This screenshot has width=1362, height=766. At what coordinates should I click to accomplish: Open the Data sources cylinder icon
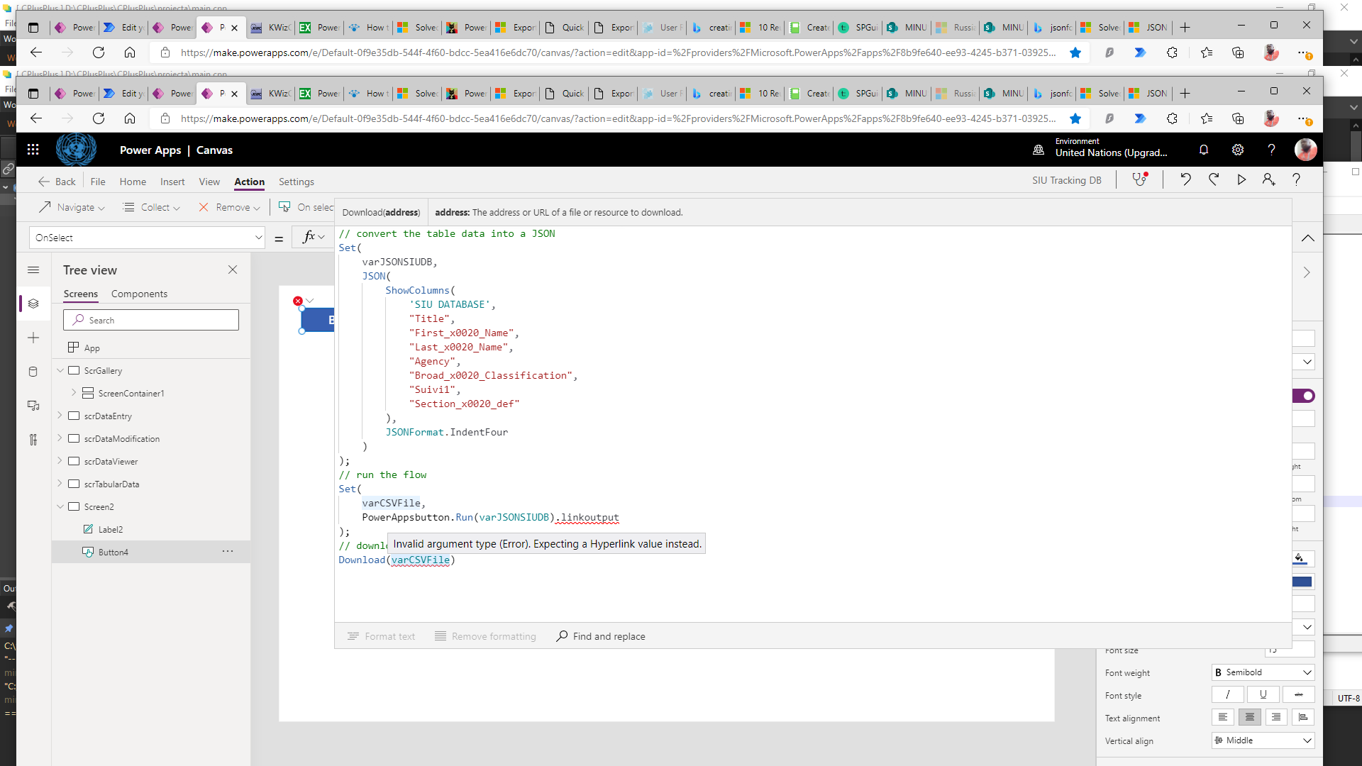coord(33,372)
